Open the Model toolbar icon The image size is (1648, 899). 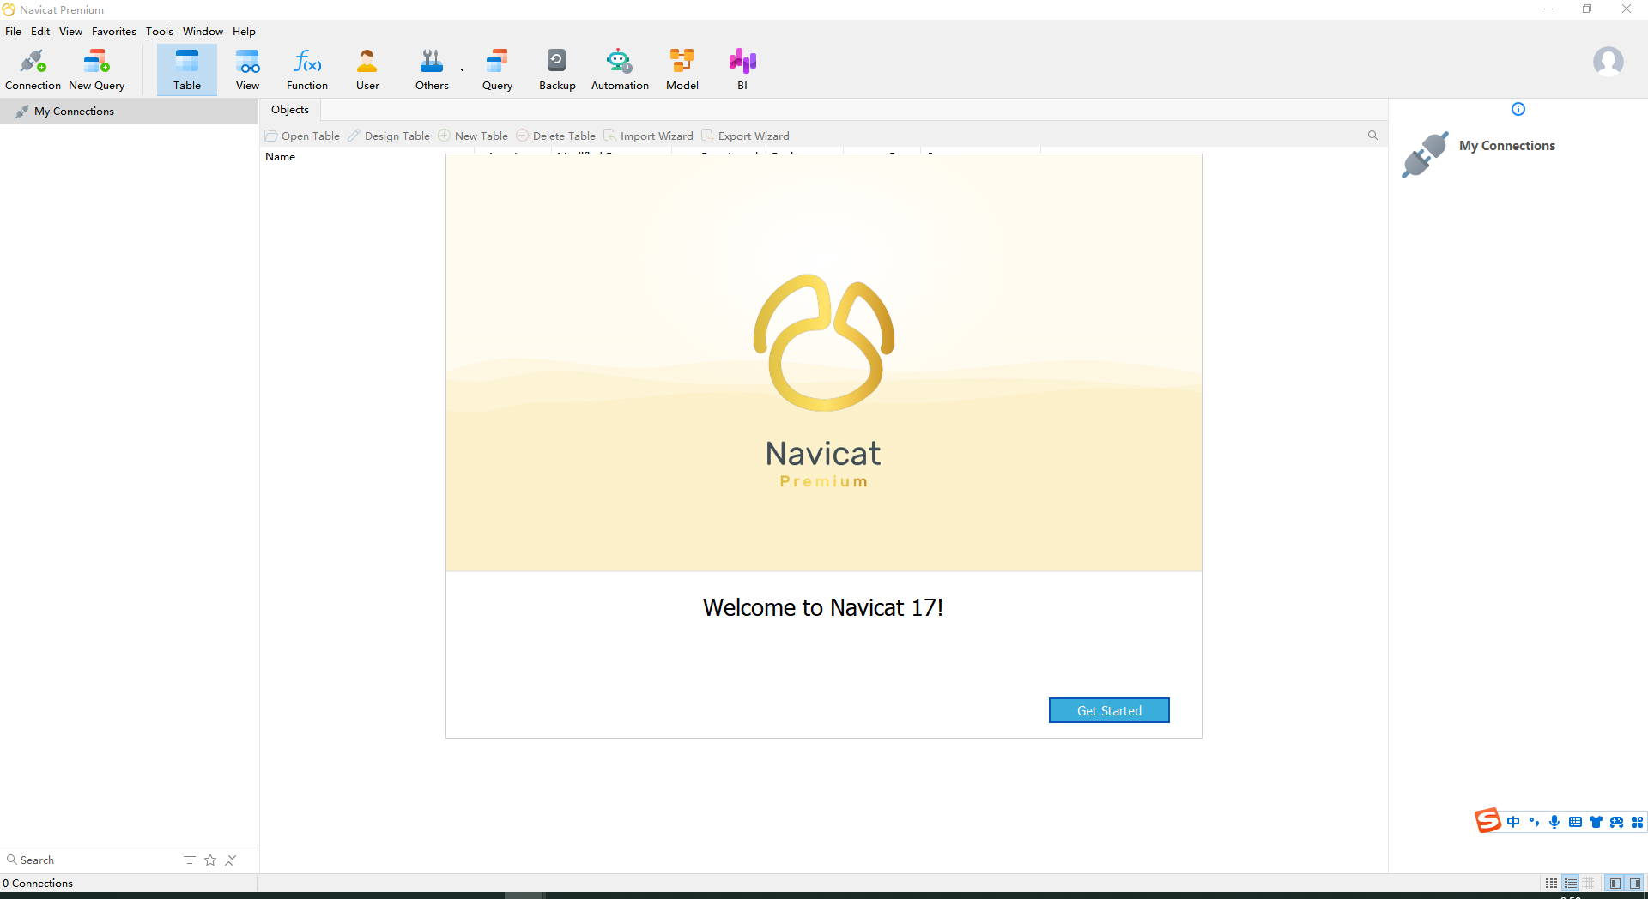tap(682, 69)
